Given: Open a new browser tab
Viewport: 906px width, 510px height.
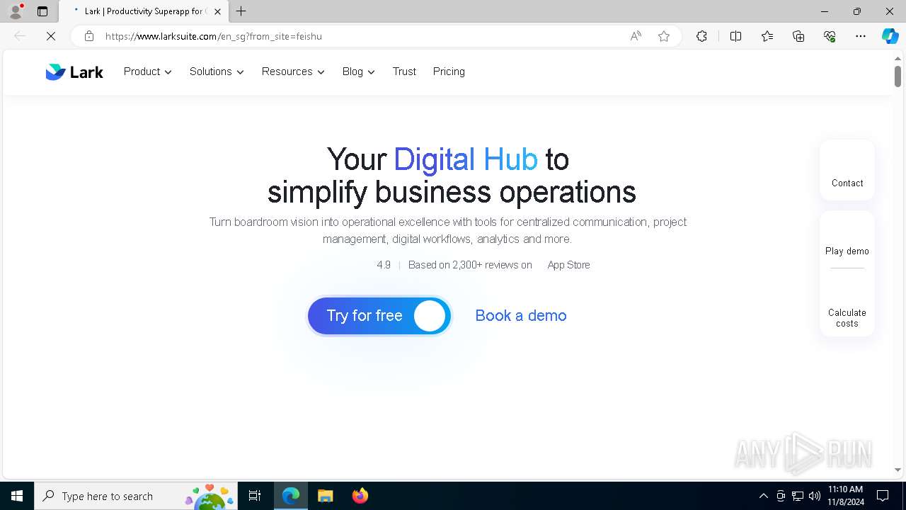Looking at the screenshot, I should tap(241, 11).
